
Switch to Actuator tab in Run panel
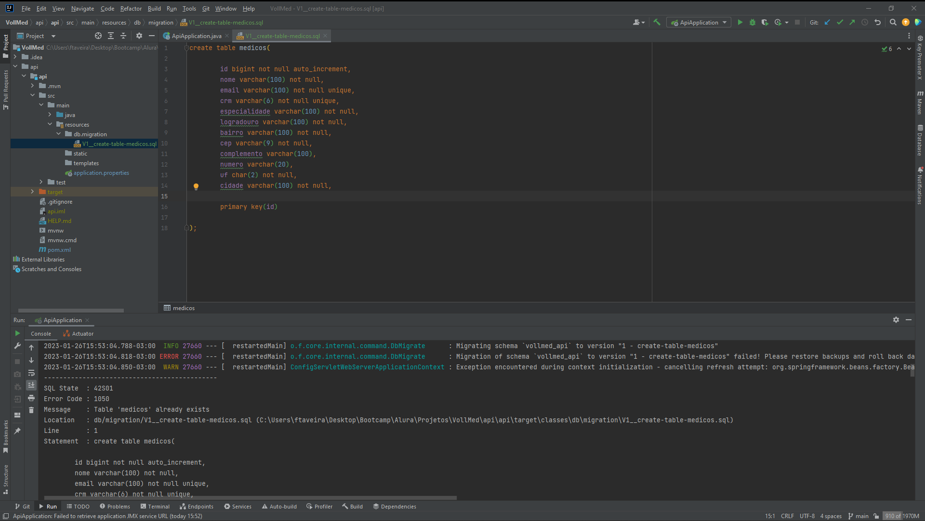coord(78,334)
